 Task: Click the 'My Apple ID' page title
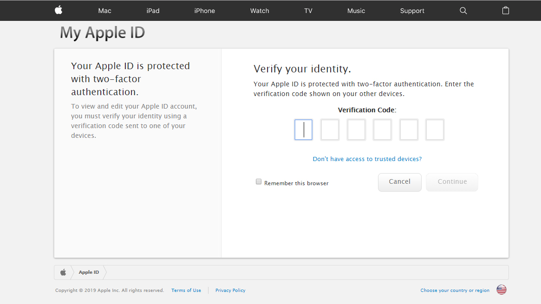pos(103,33)
